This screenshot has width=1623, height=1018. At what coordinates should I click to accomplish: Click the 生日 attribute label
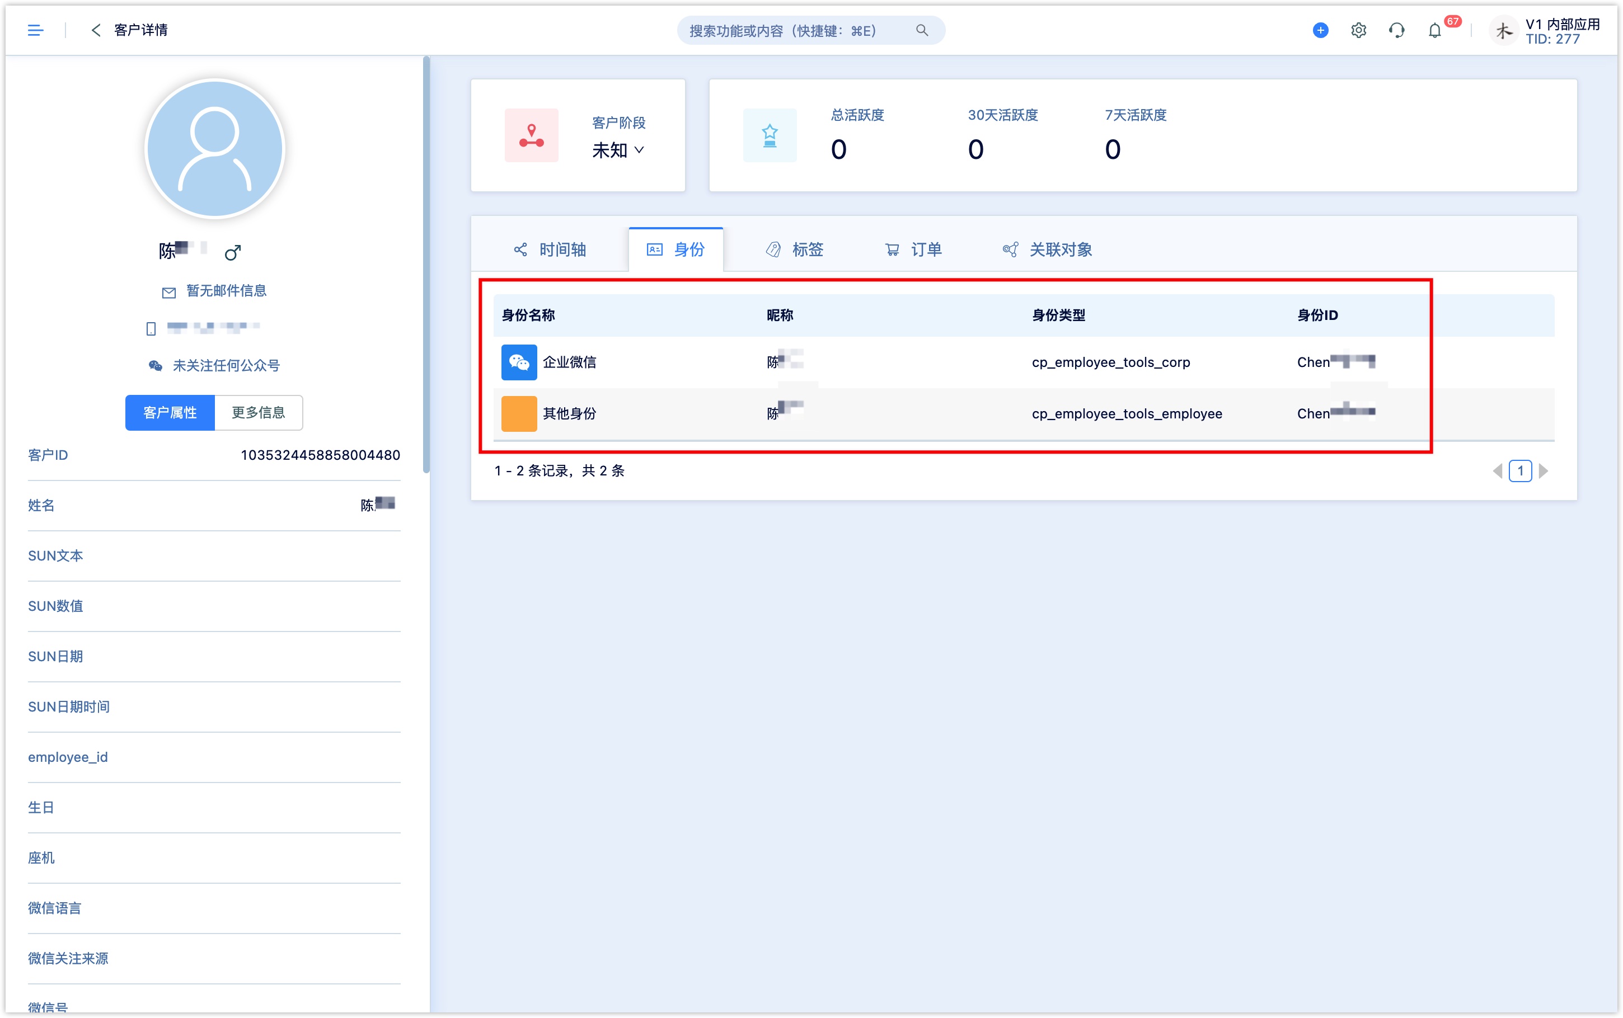[x=41, y=808]
